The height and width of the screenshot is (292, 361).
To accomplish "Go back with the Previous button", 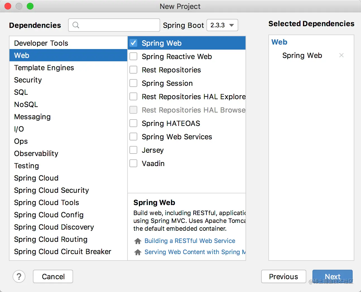I will (x=283, y=276).
